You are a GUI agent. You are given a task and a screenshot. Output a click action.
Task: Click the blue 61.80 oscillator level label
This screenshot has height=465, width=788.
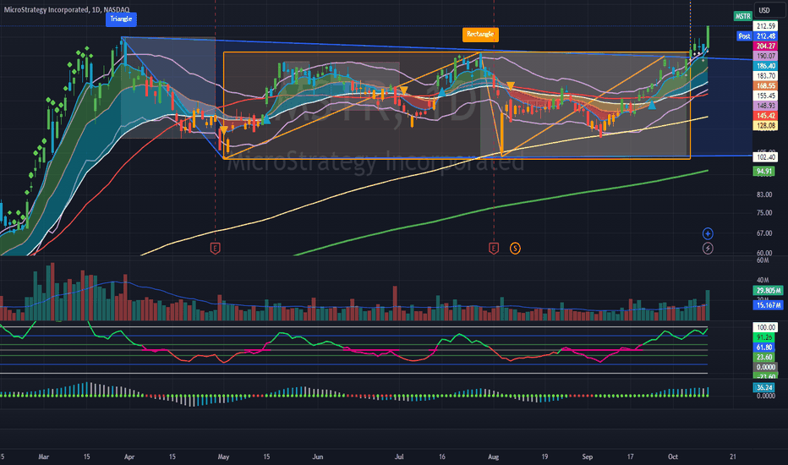(x=763, y=347)
